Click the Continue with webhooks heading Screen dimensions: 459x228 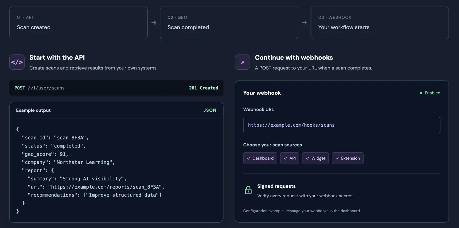(294, 58)
